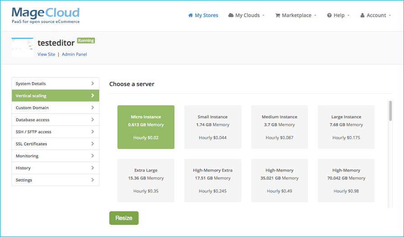Click chevron on Vertical scaling row
The width and height of the screenshot is (404, 237).
[x=93, y=95]
